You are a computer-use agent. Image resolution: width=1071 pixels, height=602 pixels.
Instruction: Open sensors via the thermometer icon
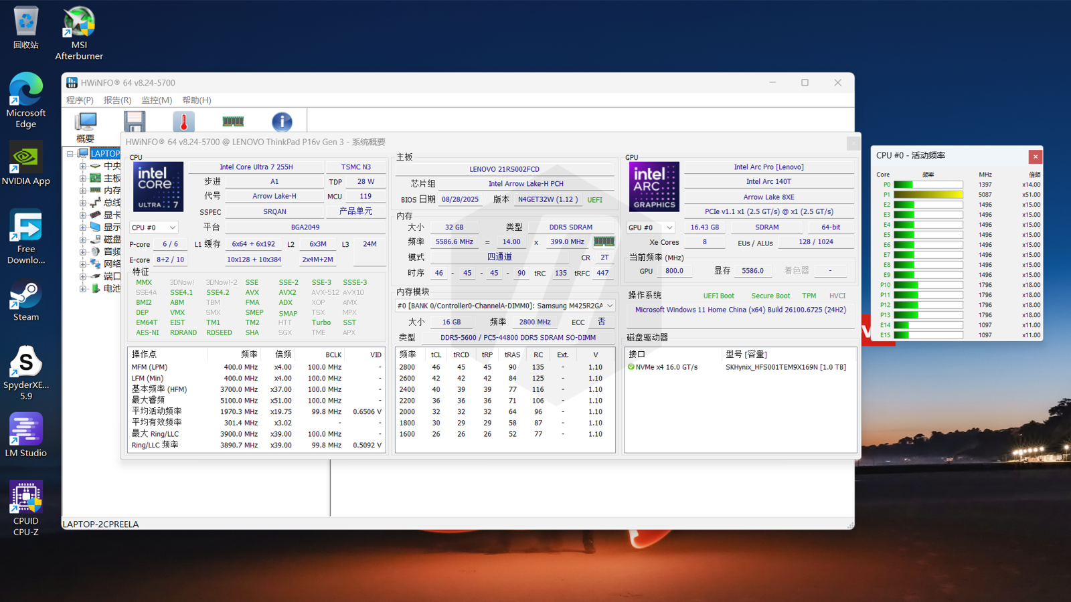(183, 121)
